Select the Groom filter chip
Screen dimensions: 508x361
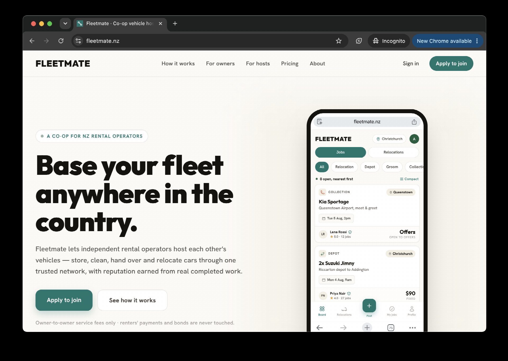pos(392,167)
